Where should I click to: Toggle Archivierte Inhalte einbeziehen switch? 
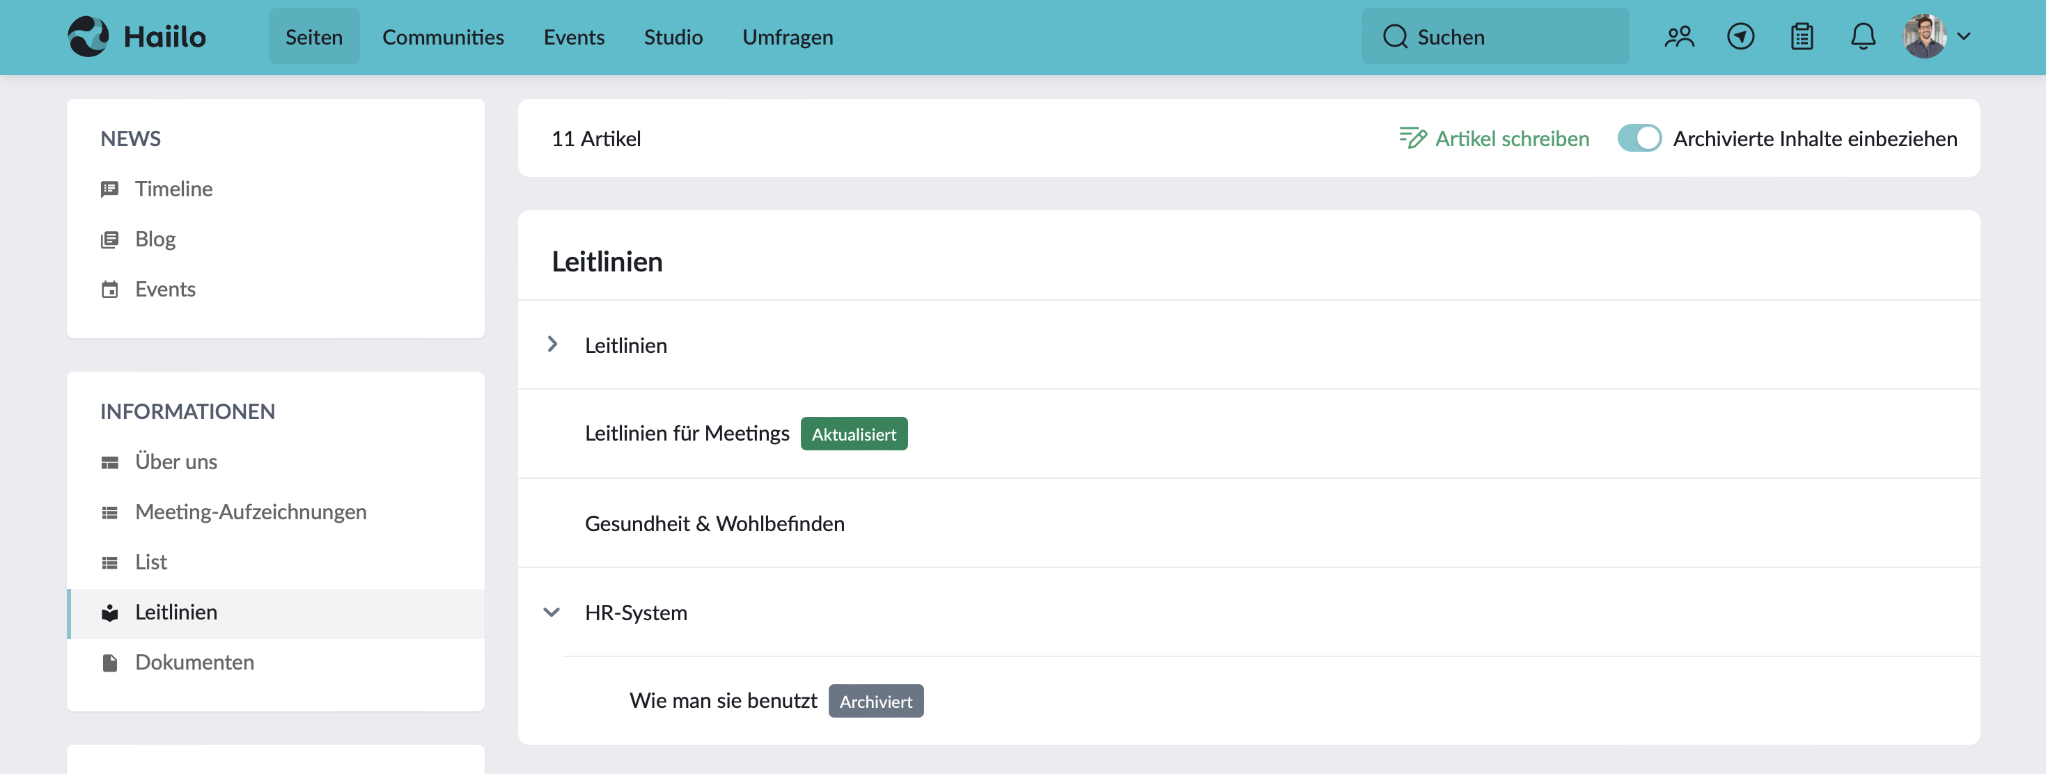[x=1639, y=138]
